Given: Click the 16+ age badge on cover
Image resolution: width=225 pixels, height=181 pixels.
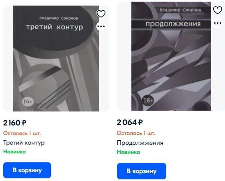Looking at the screenshot, I should pyautogui.click(x=28, y=102).
